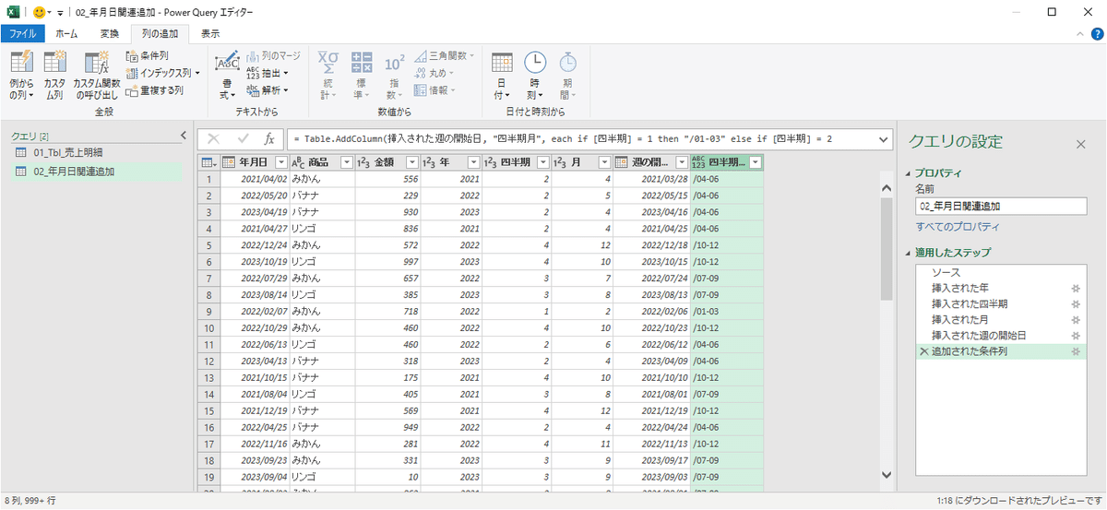The image size is (1107, 510).
Task: Open settings gear for 追加された条件列 step
Action: click(1075, 352)
